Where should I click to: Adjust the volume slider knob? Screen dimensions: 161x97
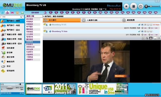[151, 6]
